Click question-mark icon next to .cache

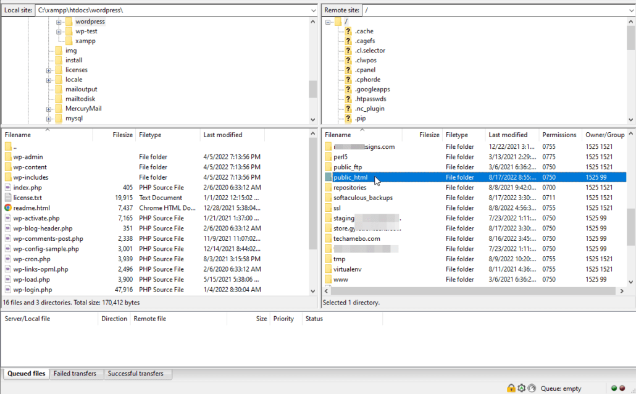[x=348, y=31]
